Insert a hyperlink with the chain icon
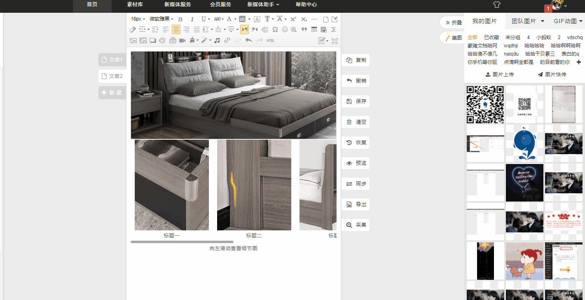 (x=227, y=40)
